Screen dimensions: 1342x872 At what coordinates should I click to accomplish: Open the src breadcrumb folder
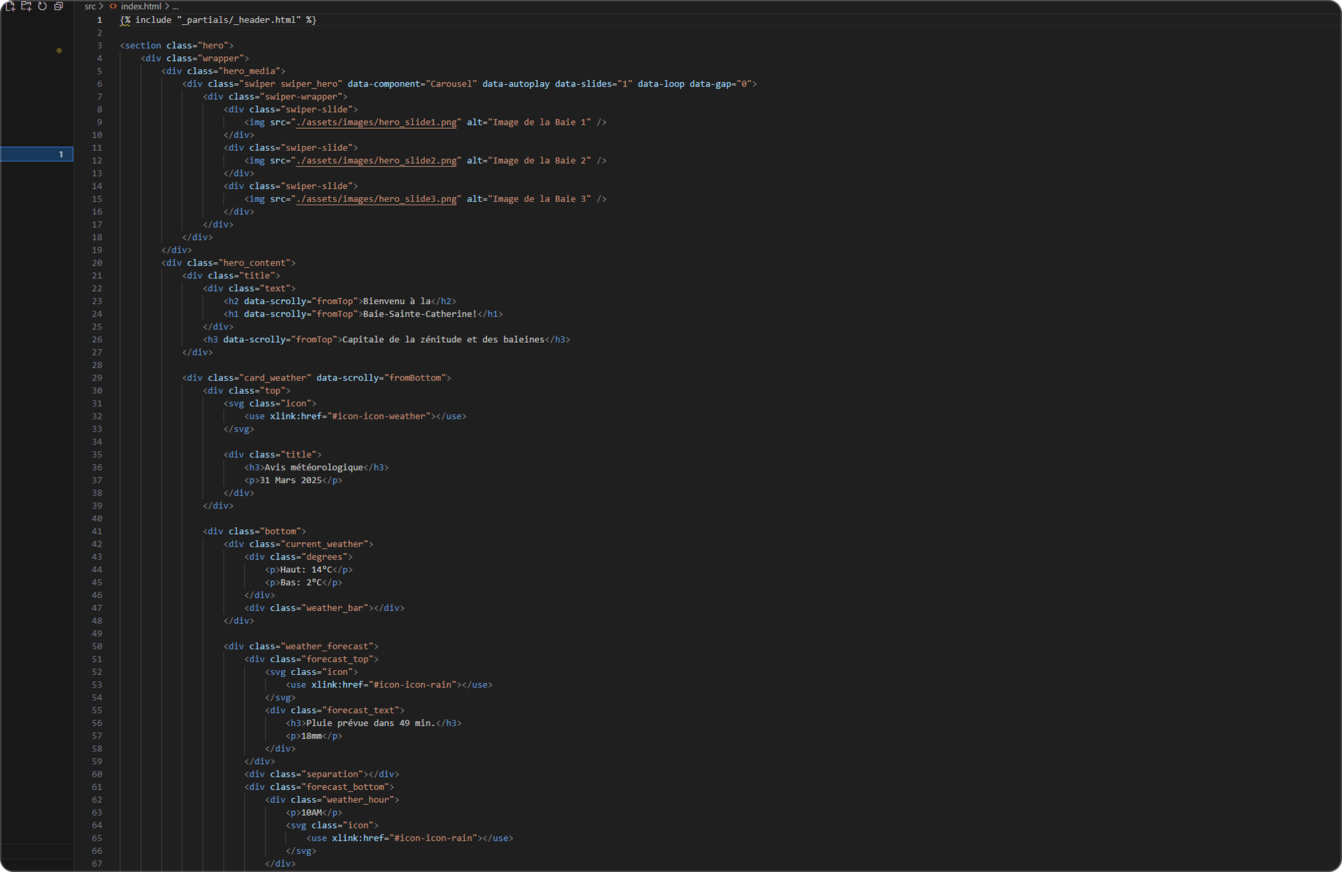90,6
